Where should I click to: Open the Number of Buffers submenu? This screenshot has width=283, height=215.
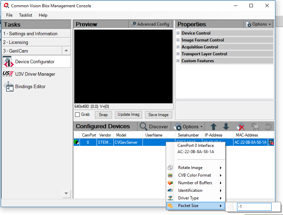pos(196,183)
